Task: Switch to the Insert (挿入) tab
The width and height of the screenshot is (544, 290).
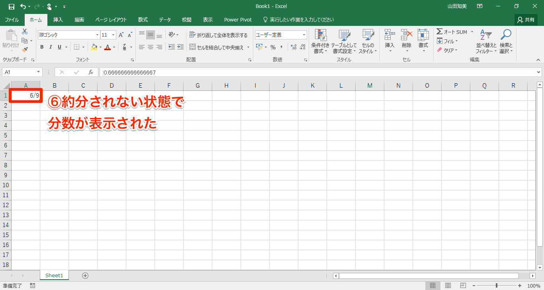Action: click(x=58, y=20)
